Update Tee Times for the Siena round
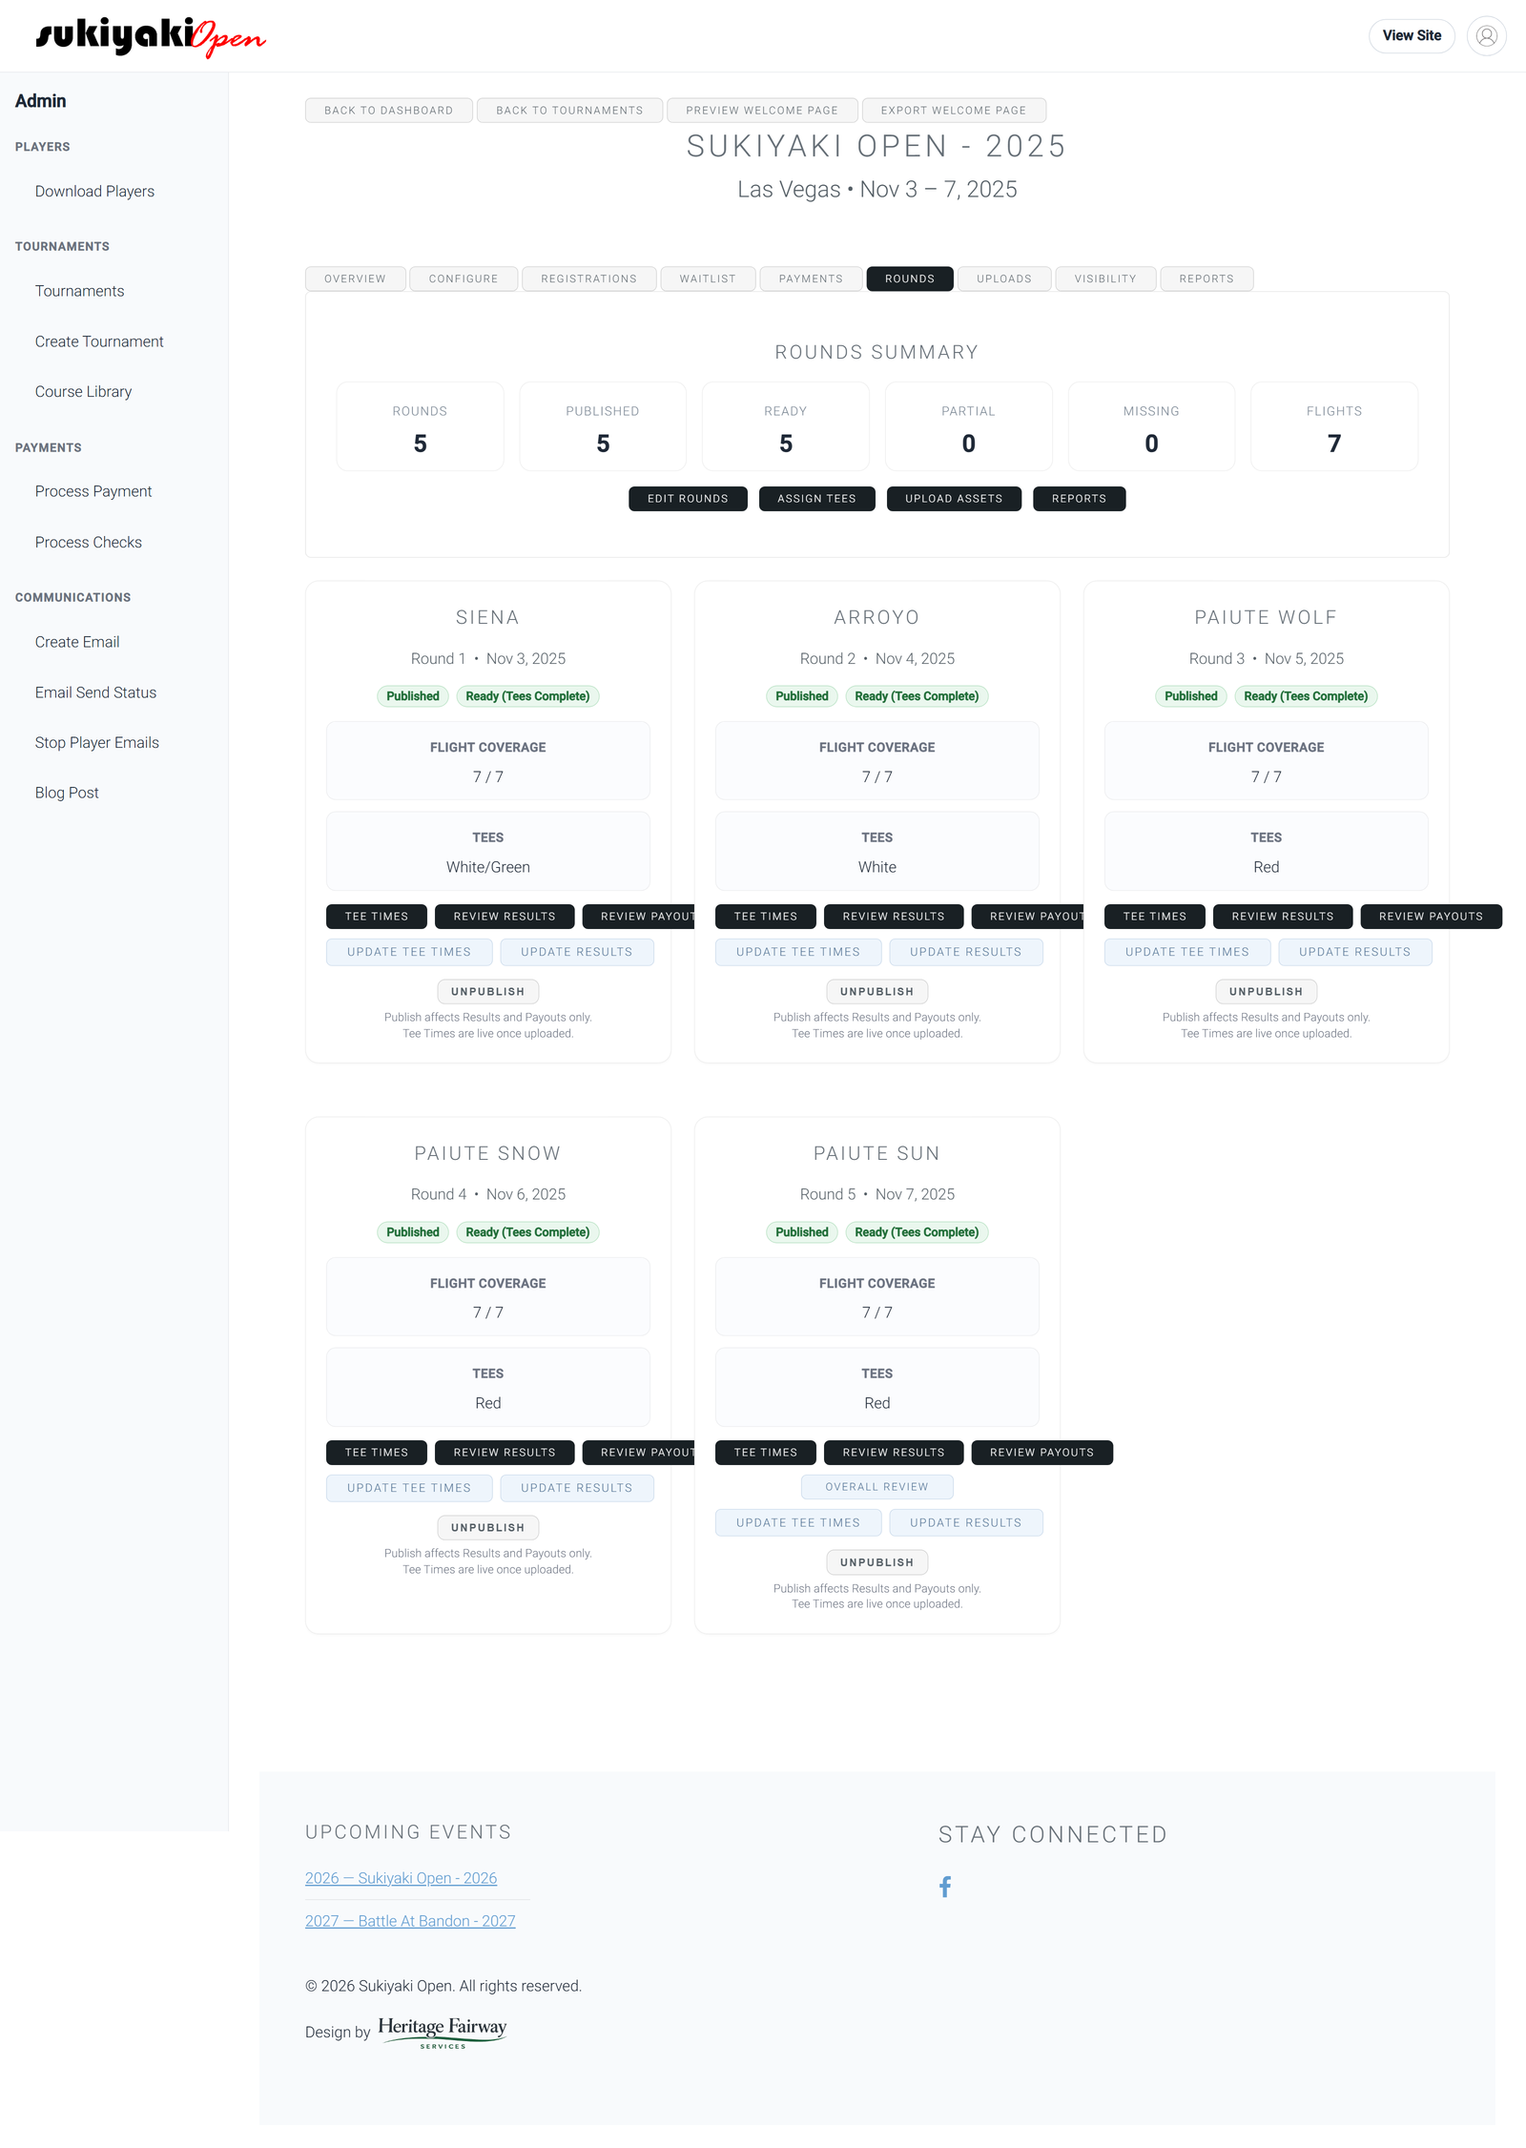 [409, 952]
